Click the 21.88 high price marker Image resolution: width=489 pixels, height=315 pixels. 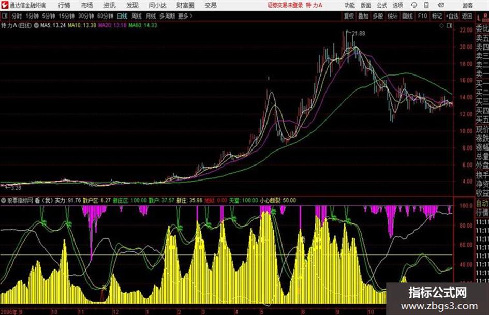pyautogui.click(x=359, y=34)
